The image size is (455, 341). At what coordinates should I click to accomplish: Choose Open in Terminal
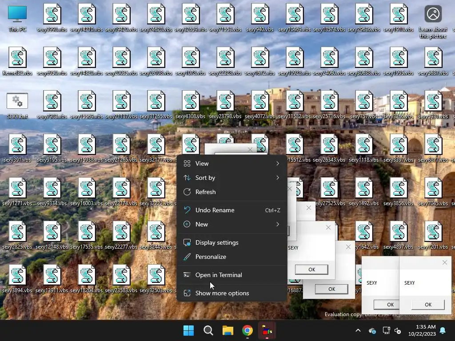click(x=231, y=275)
